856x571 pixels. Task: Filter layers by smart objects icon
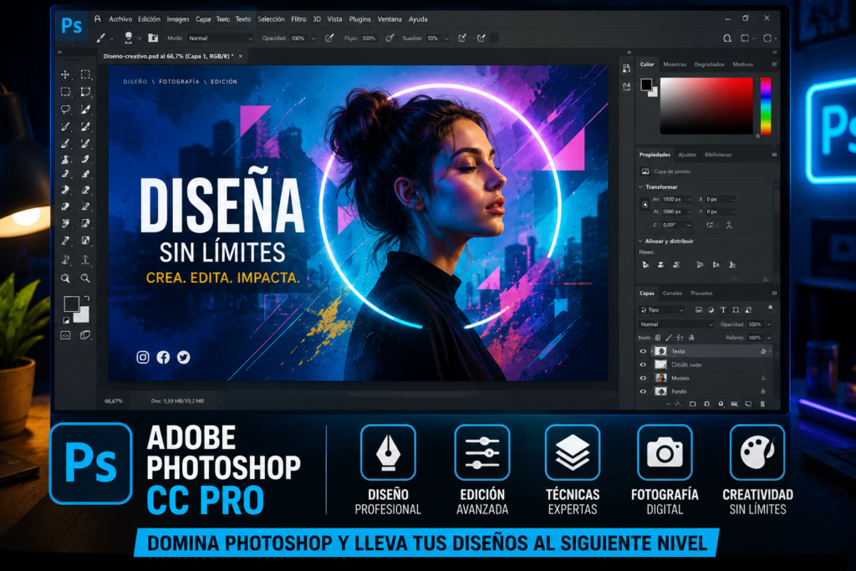748,310
